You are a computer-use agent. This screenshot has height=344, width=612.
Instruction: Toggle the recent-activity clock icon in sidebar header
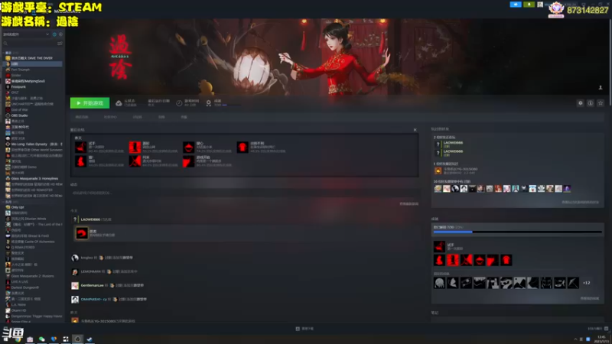point(54,34)
